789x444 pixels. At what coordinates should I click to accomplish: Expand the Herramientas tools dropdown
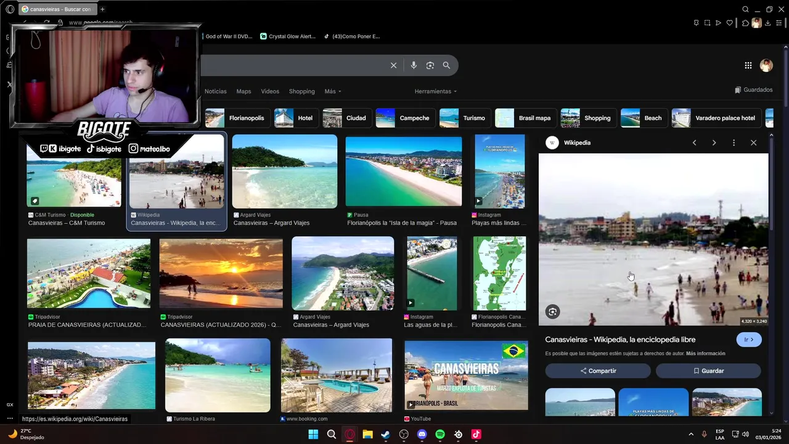click(x=436, y=91)
